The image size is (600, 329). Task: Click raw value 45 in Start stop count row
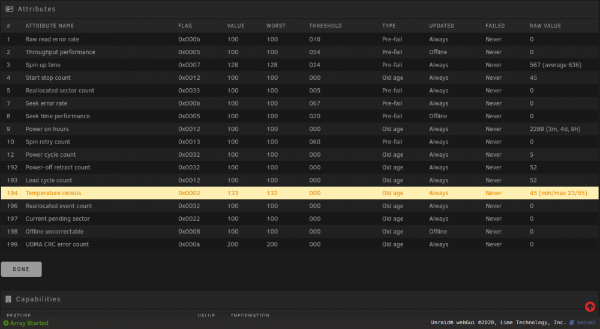[533, 78]
